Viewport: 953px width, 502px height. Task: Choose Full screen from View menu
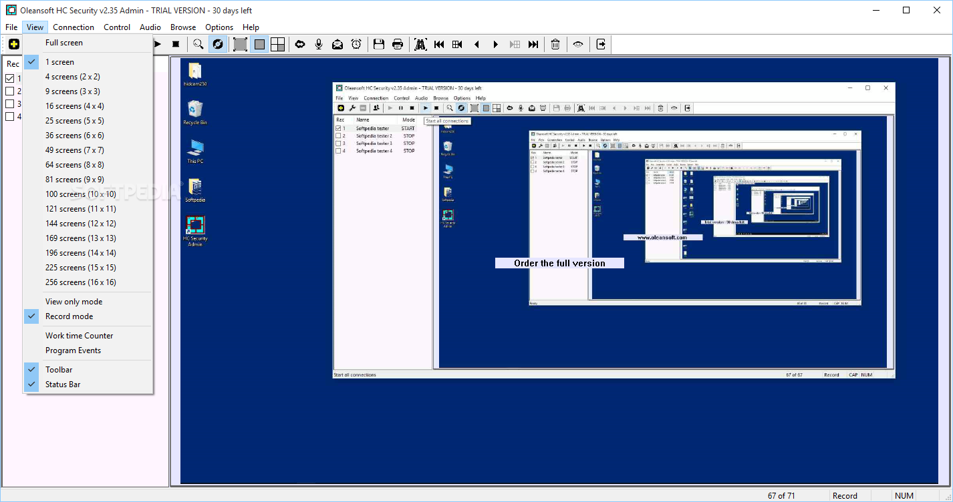click(88, 43)
